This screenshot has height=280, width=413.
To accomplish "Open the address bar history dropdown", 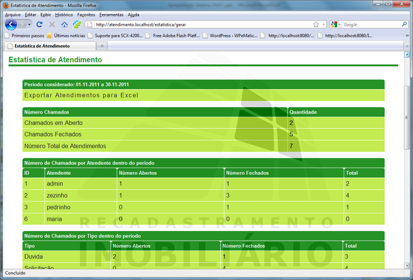I will point(324,25).
